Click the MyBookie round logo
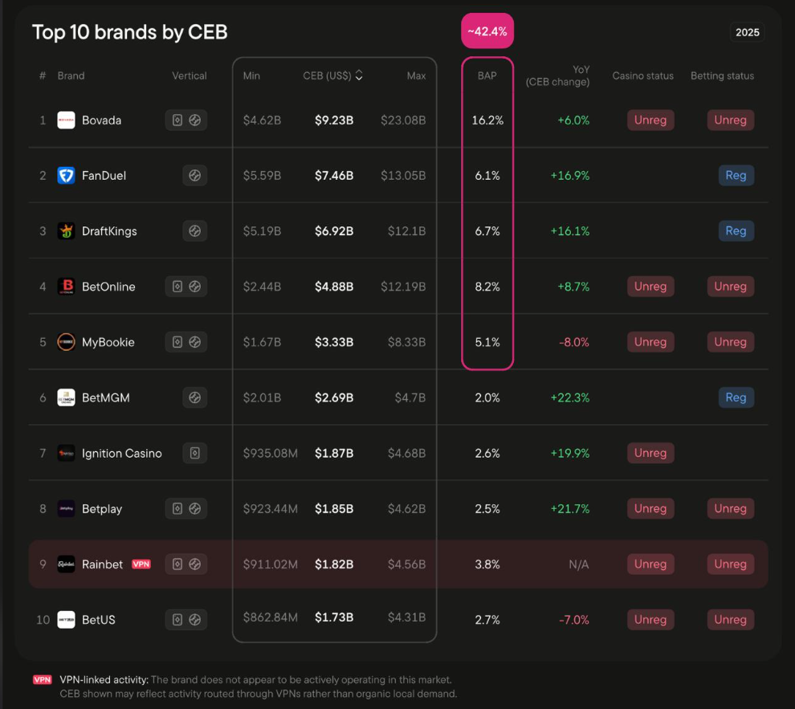795x709 pixels. (x=66, y=342)
